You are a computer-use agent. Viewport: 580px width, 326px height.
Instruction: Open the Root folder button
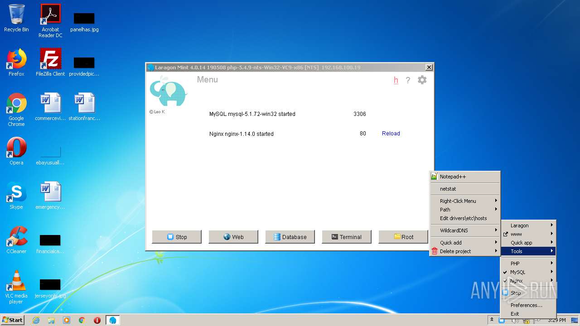click(403, 237)
